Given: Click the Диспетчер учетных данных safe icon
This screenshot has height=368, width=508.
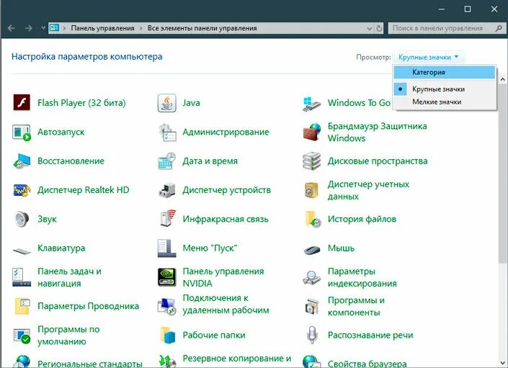Looking at the screenshot, I should (x=312, y=190).
